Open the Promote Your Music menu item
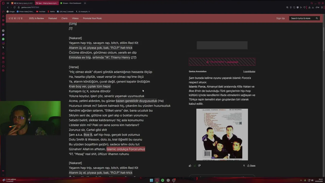The width and height of the screenshot is (325, 183). pyautogui.click(x=92, y=18)
